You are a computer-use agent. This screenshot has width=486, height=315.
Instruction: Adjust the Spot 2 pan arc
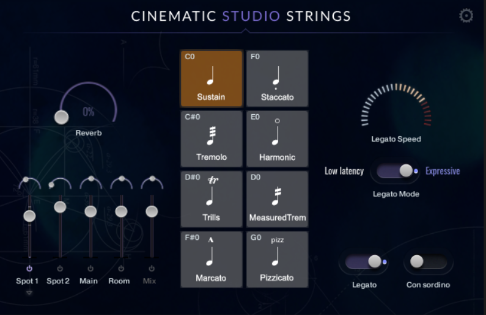[60, 183]
